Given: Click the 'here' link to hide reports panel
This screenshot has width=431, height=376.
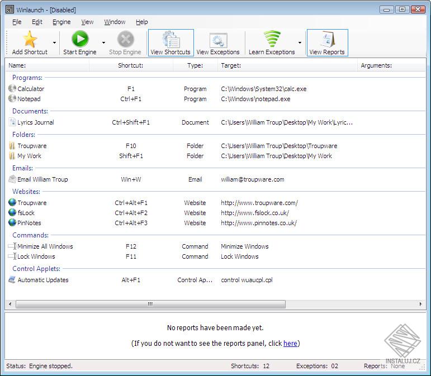Looking at the screenshot, I should [290, 343].
